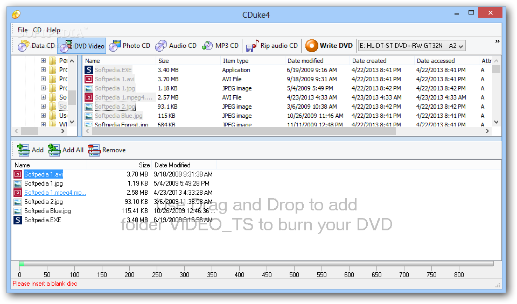Expand the first So folder node above the highlighted one
This screenshot has height=304, width=517.
click(43, 97)
